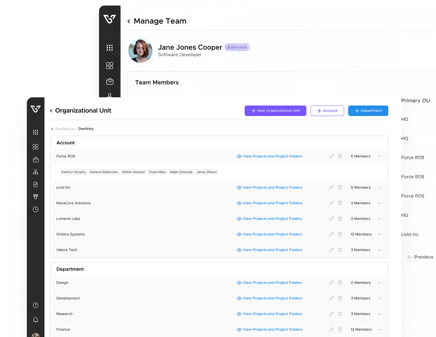Collapse the Force ROS members list
This screenshot has width=436, height=337.
pos(379,157)
